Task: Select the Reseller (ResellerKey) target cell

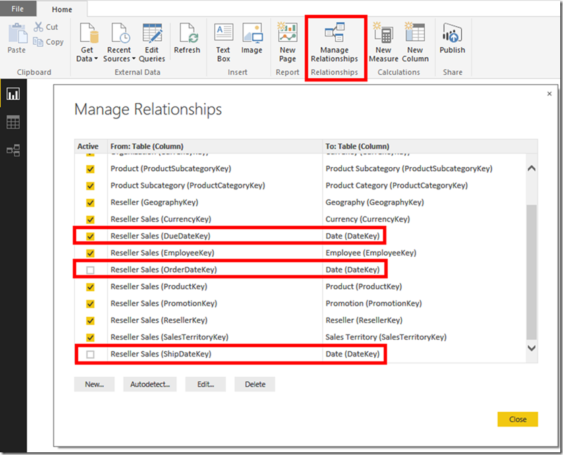Action: [364, 320]
